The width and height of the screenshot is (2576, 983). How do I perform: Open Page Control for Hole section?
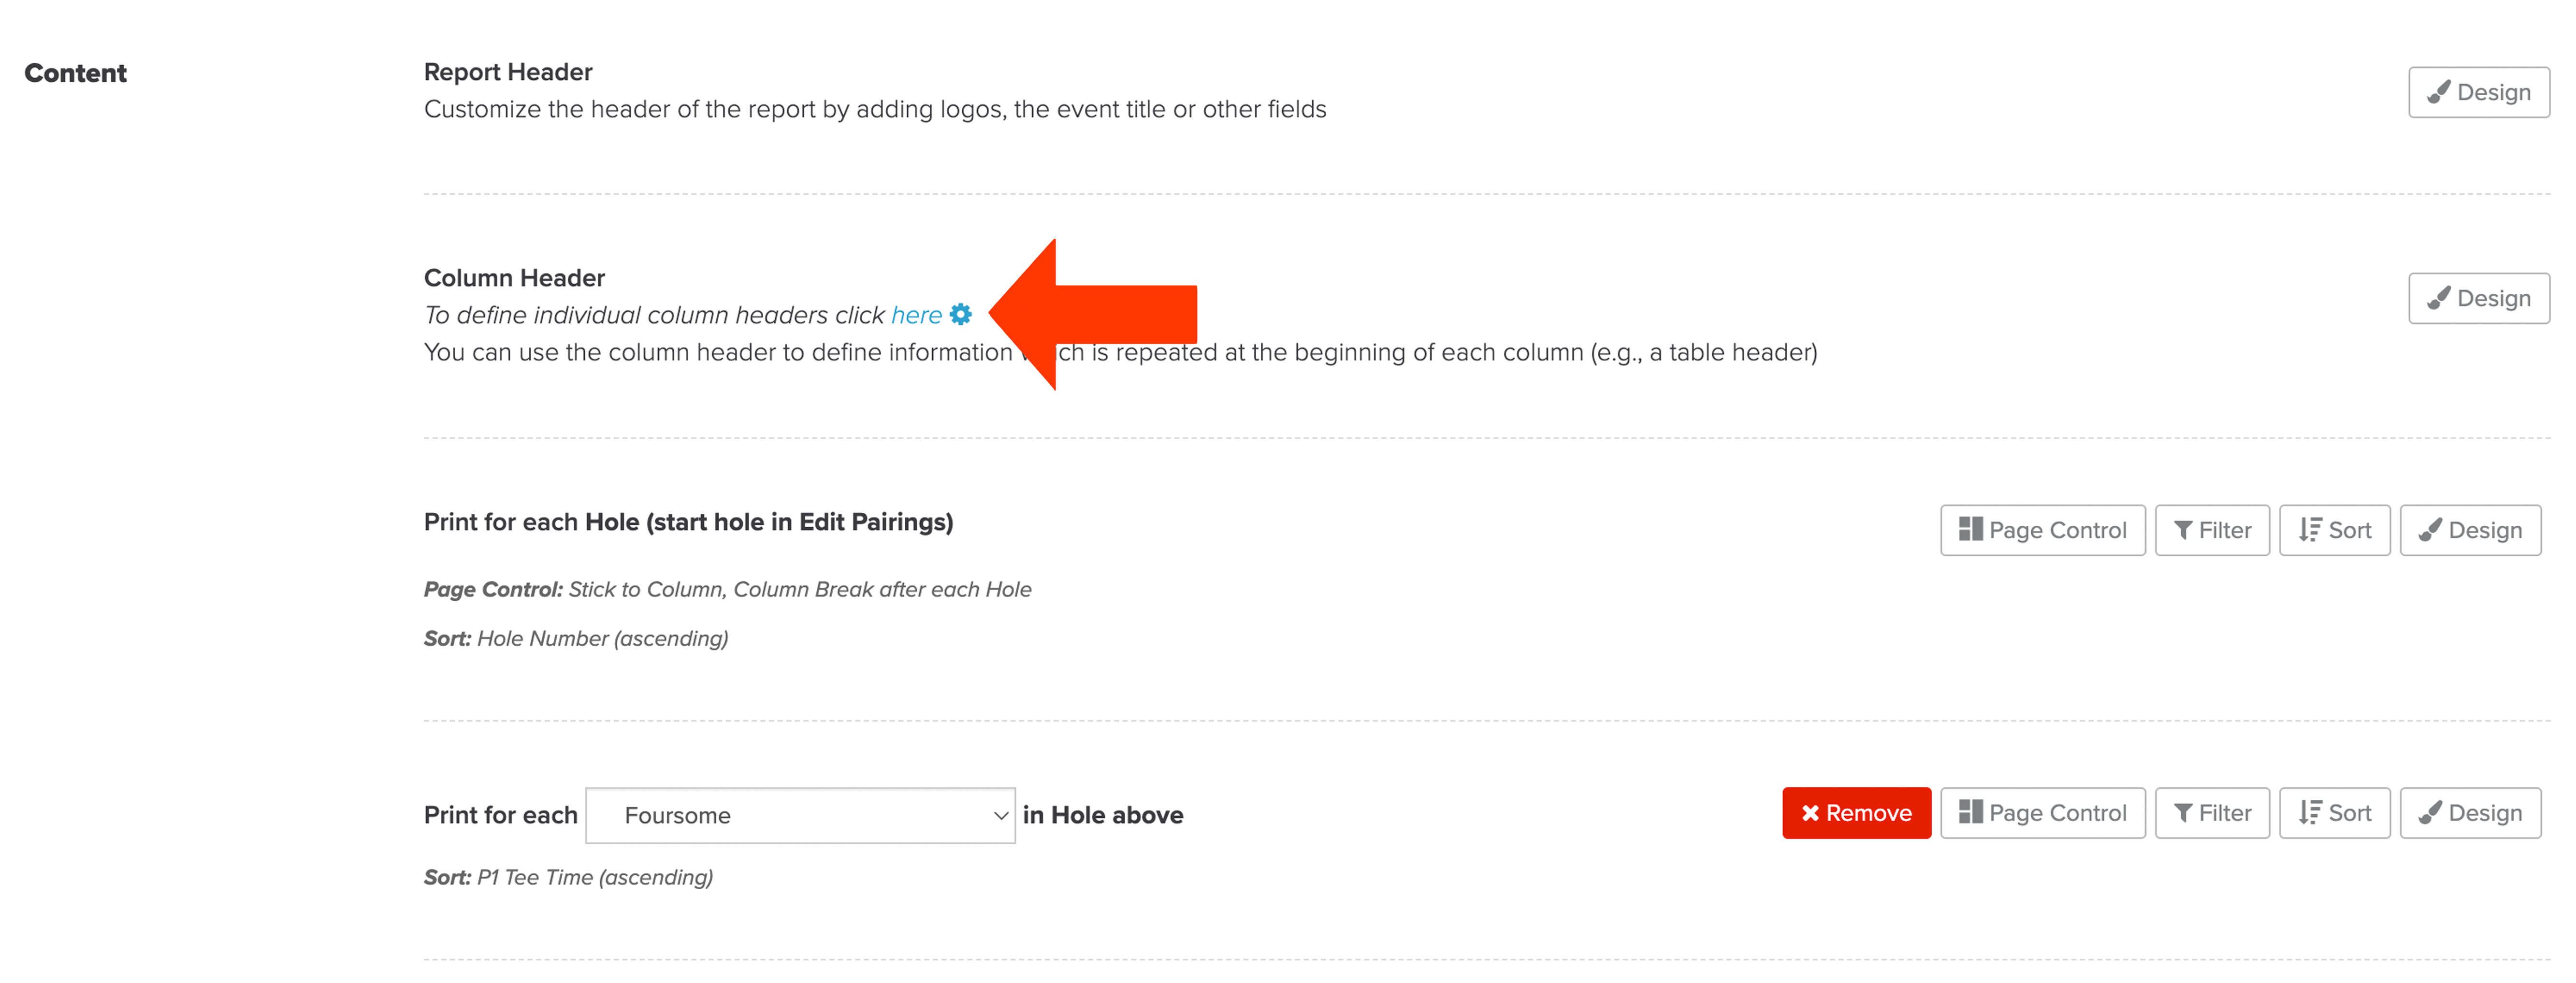tap(2042, 530)
